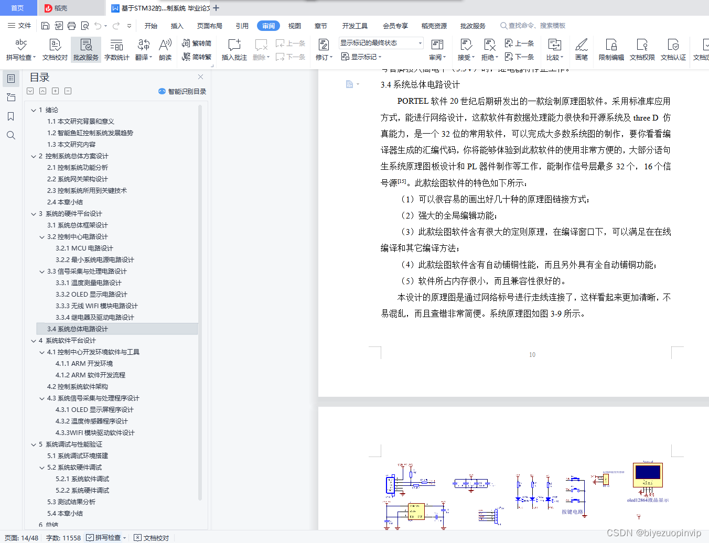Click the save icon in quick toolbar
The width and height of the screenshot is (709, 543).
(46, 26)
